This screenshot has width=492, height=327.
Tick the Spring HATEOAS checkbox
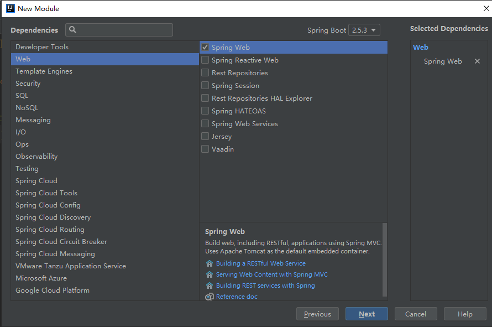(x=205, y=111)
